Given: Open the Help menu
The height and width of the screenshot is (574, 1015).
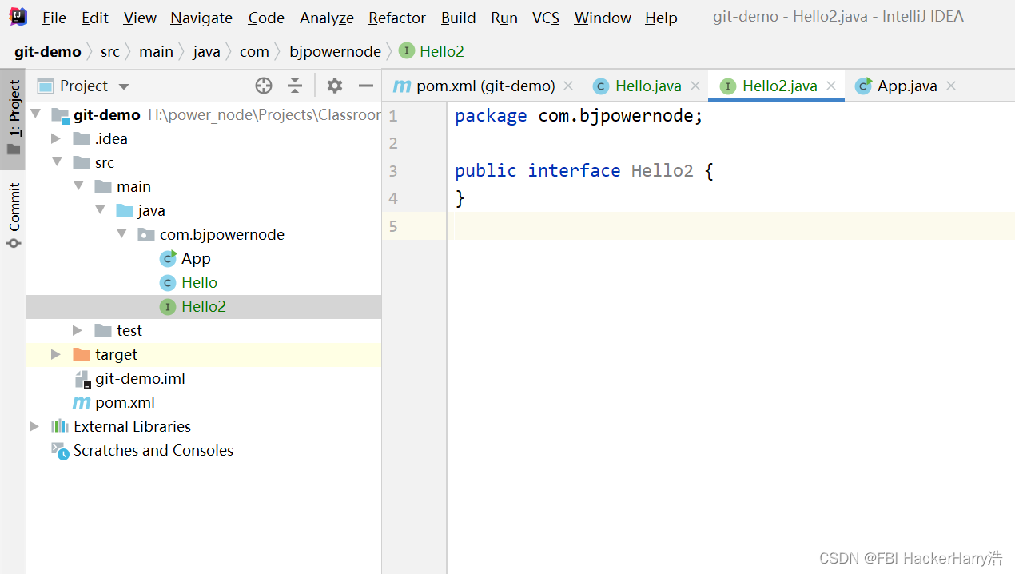Looking at the screenshot, I should pos(661,18).
